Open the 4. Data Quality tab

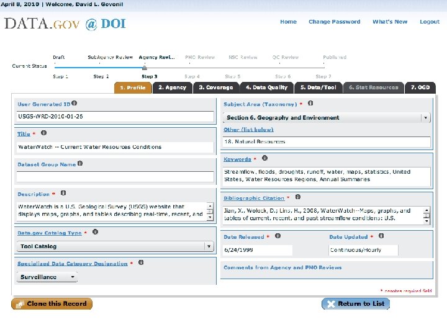click(x=267, y=87)
